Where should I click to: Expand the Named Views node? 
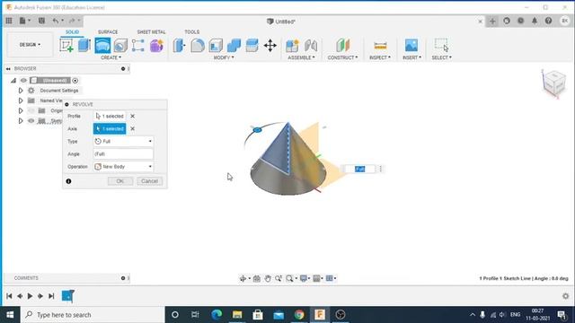(x=21, y=100)
